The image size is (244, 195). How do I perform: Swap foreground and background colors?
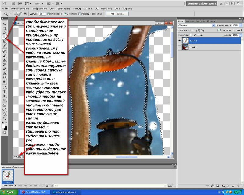pyautogui.click(x=6, y=122)
